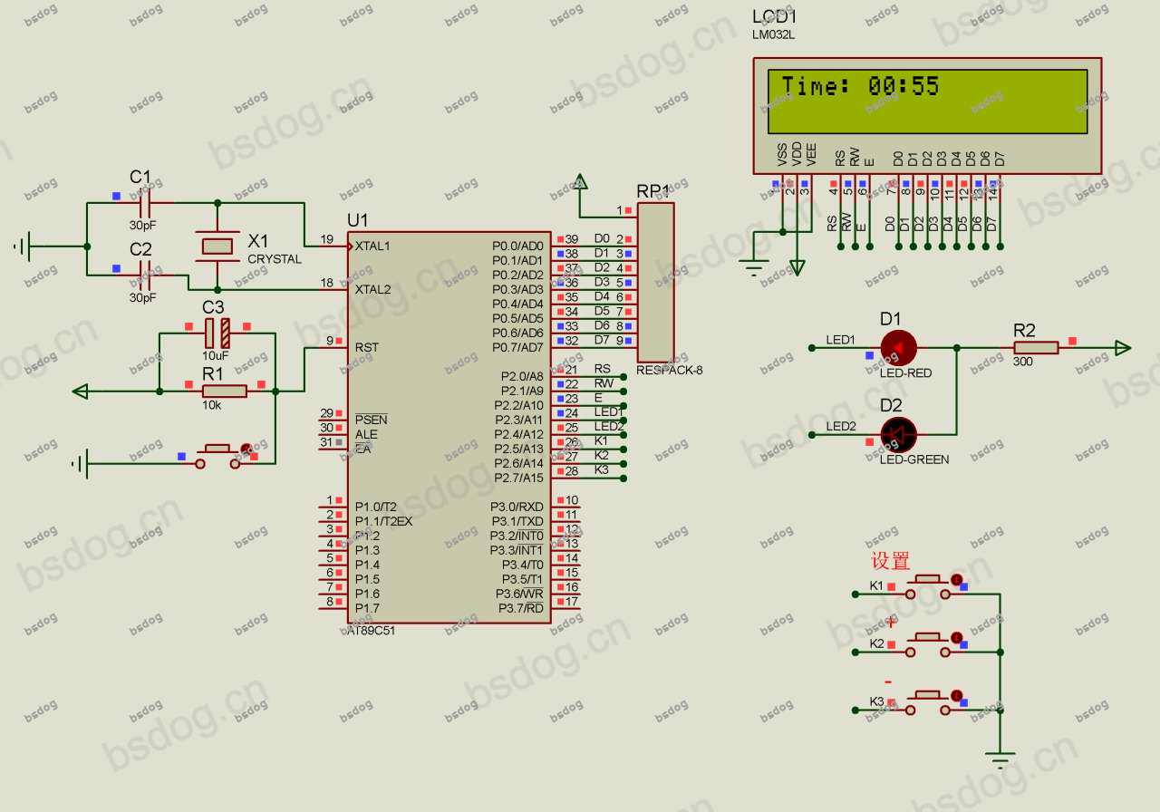Click the LED-RED part label
Image resolution: width=1160 pixels, height=812 pixels.
click(x=905, y=373)
